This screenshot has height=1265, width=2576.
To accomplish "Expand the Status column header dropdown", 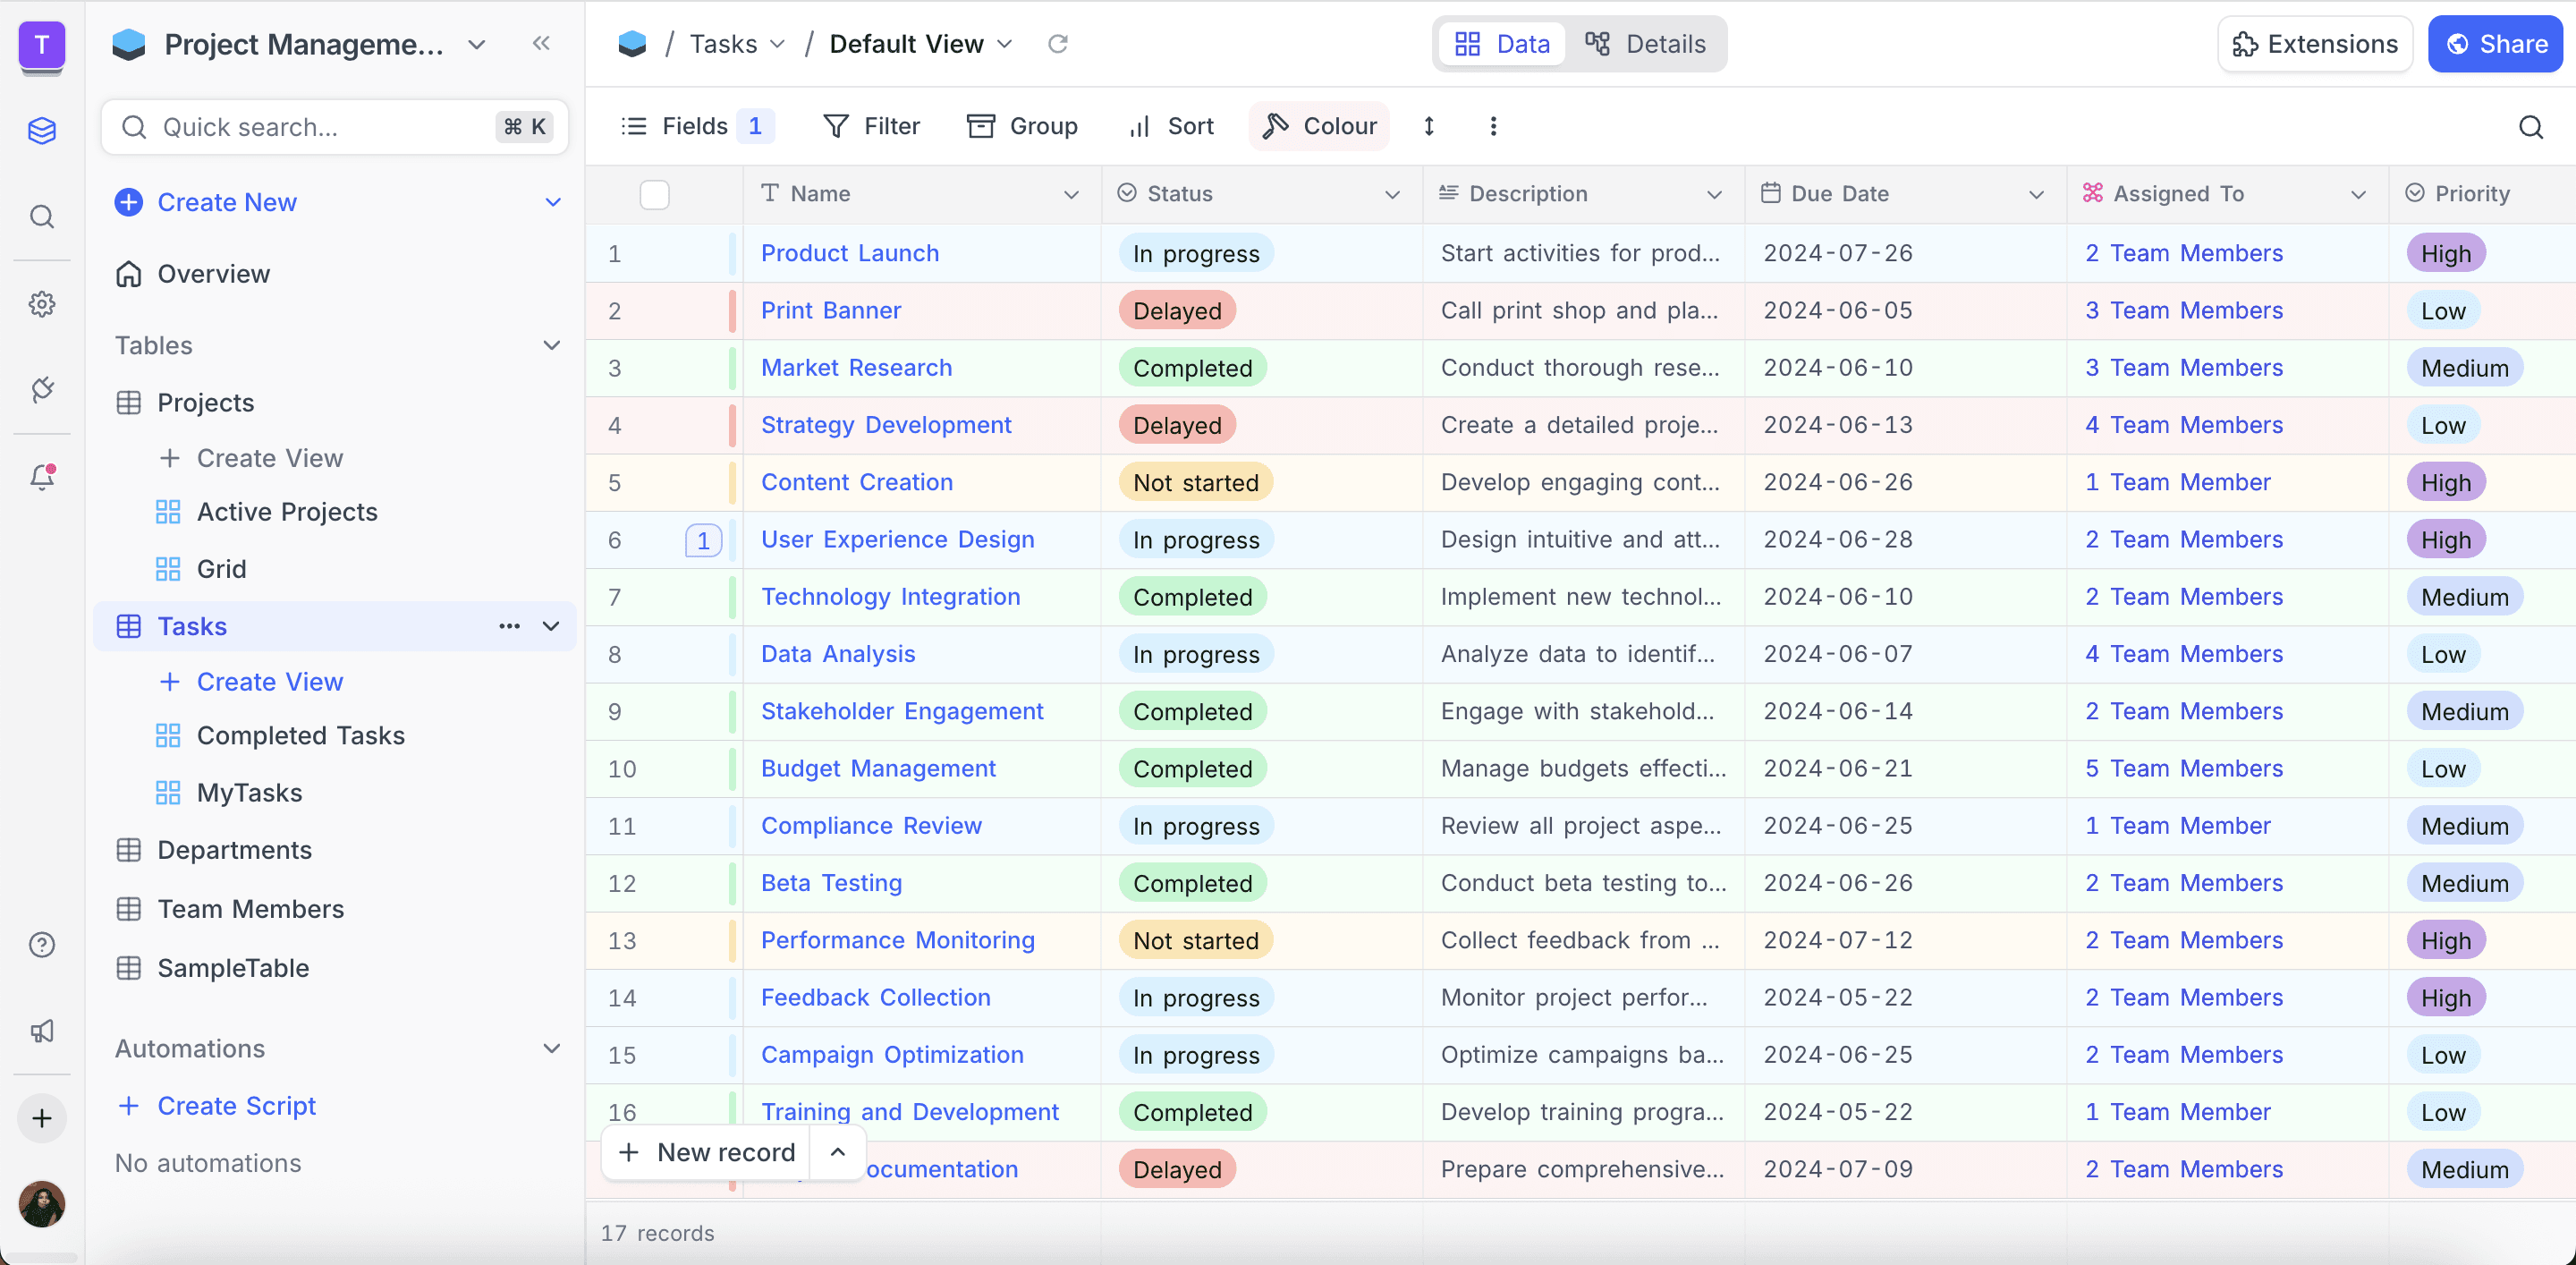I will coord(1392,194).
